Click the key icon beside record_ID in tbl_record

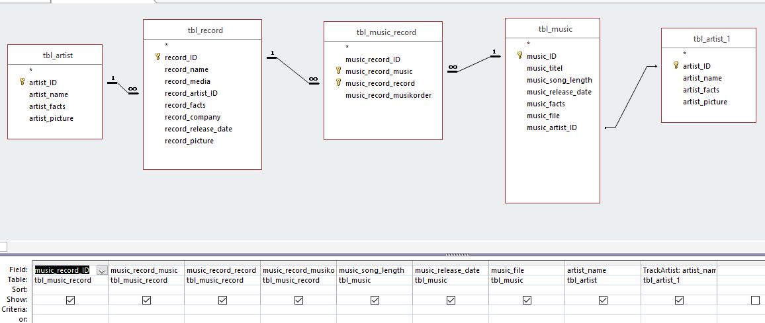coord(157,57)
